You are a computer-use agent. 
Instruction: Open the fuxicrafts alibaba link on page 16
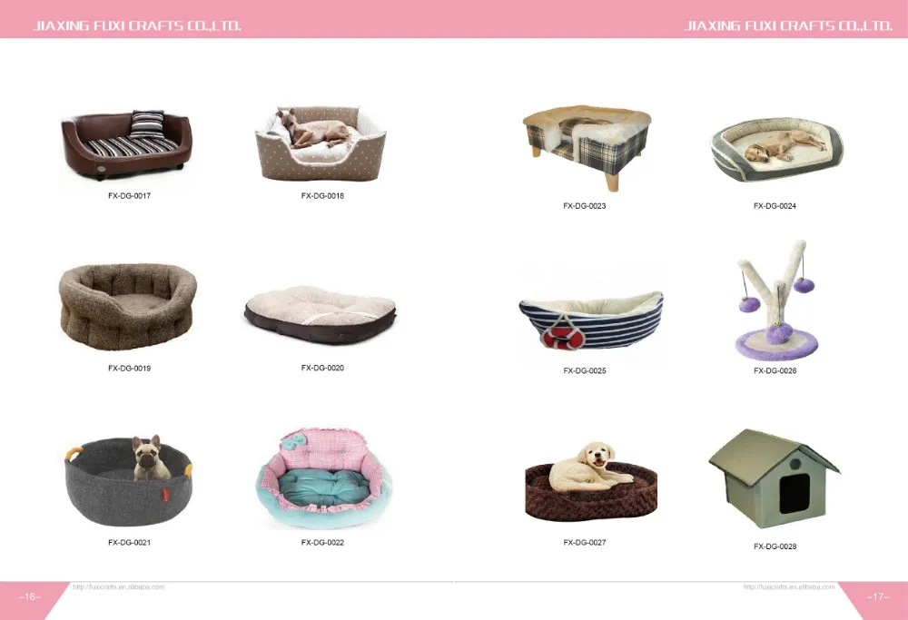(119, 587)
